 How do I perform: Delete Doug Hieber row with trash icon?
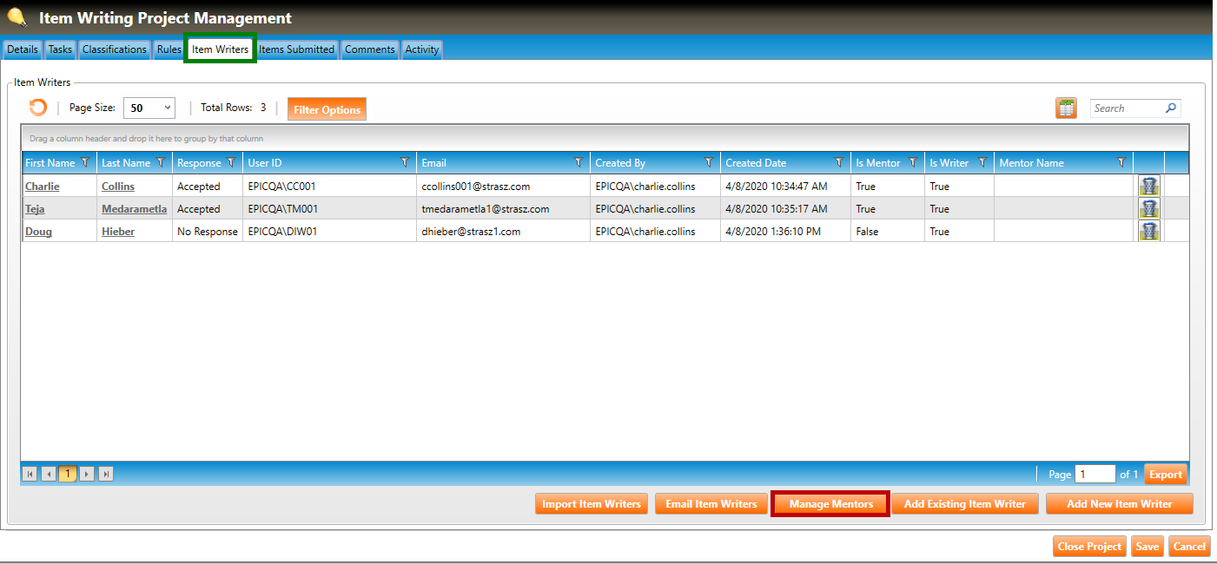pyautogui.click(x=1148, y=231)
